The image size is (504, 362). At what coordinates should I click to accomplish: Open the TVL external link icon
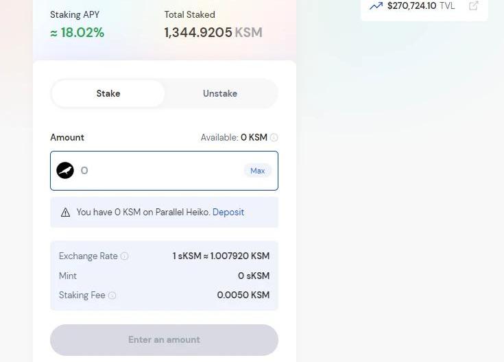(474, 6)
